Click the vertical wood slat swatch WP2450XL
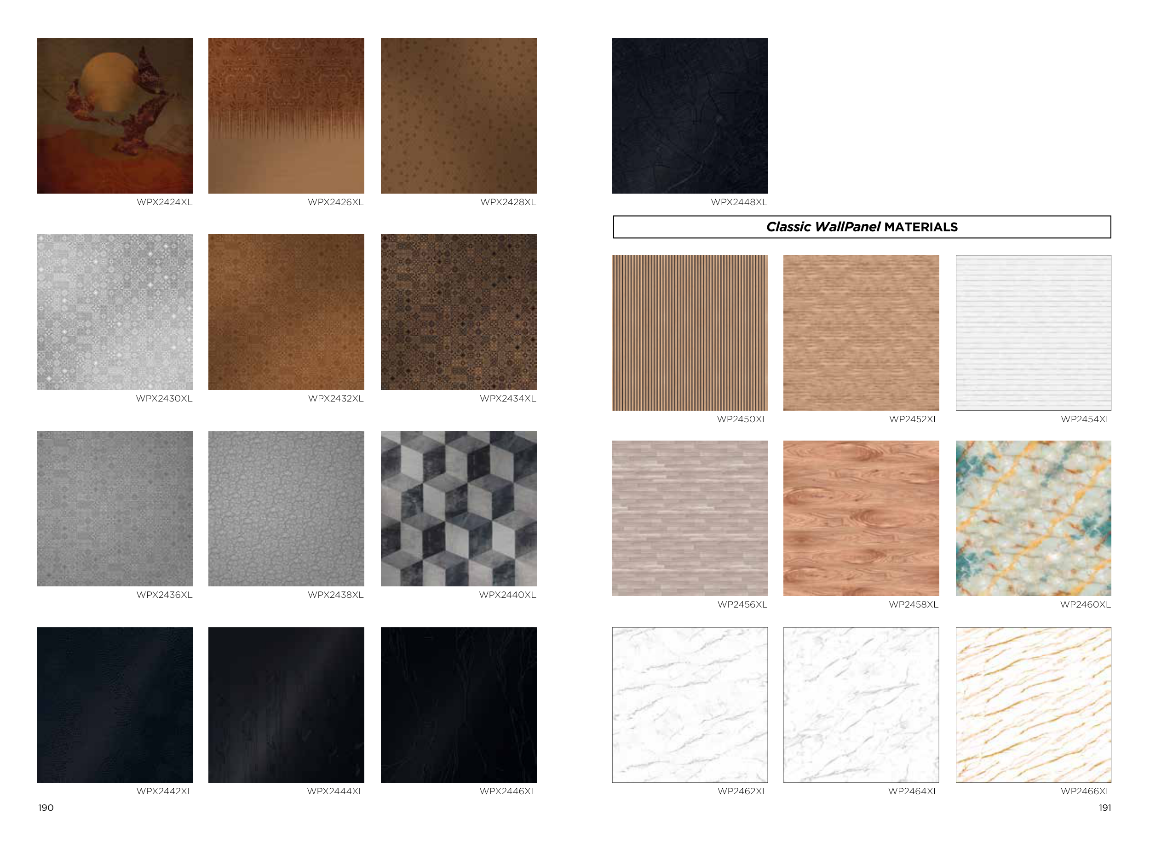The width and height of the screenshot is (1150, 843). coord(690,332)
